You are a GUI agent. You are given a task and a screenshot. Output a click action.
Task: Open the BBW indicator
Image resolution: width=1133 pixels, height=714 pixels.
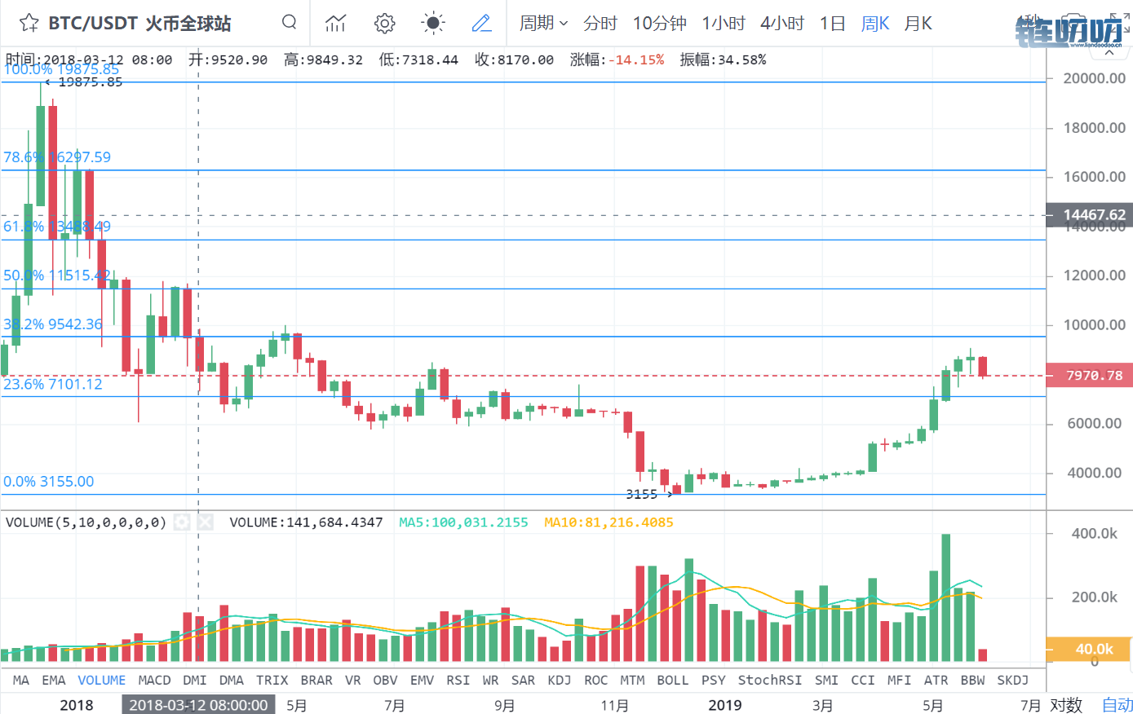click(x=972, y=680)
